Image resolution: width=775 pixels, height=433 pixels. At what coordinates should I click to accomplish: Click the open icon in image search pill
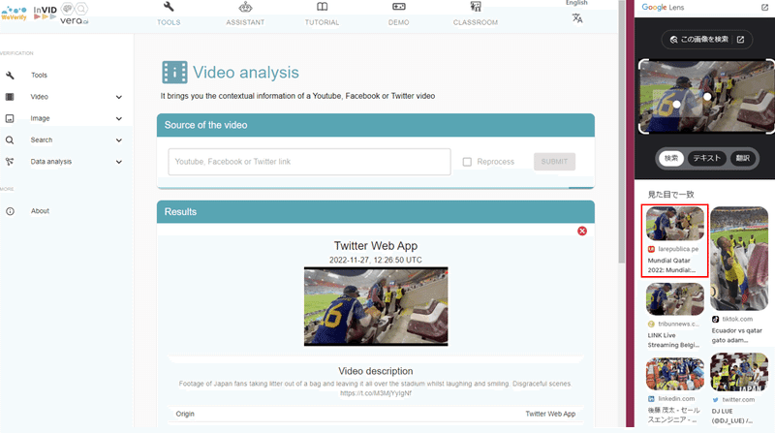point(740,40)
